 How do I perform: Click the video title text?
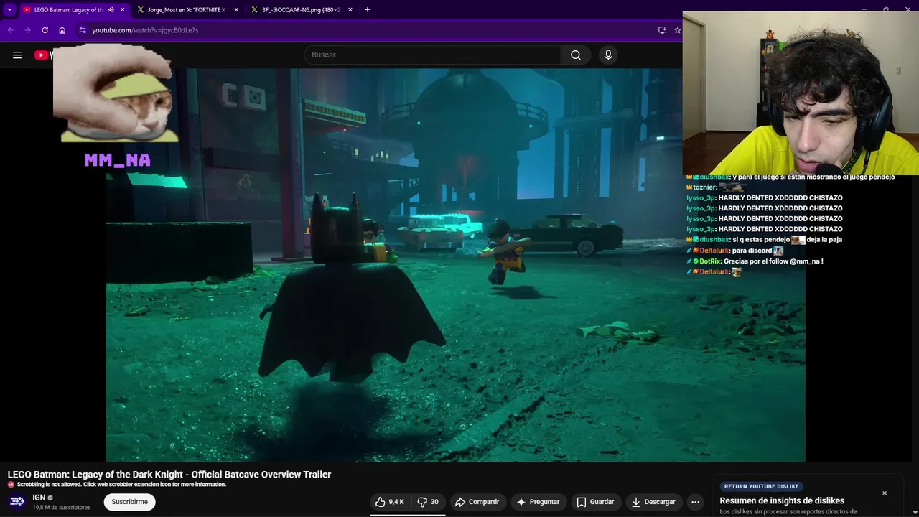(169, 475)
